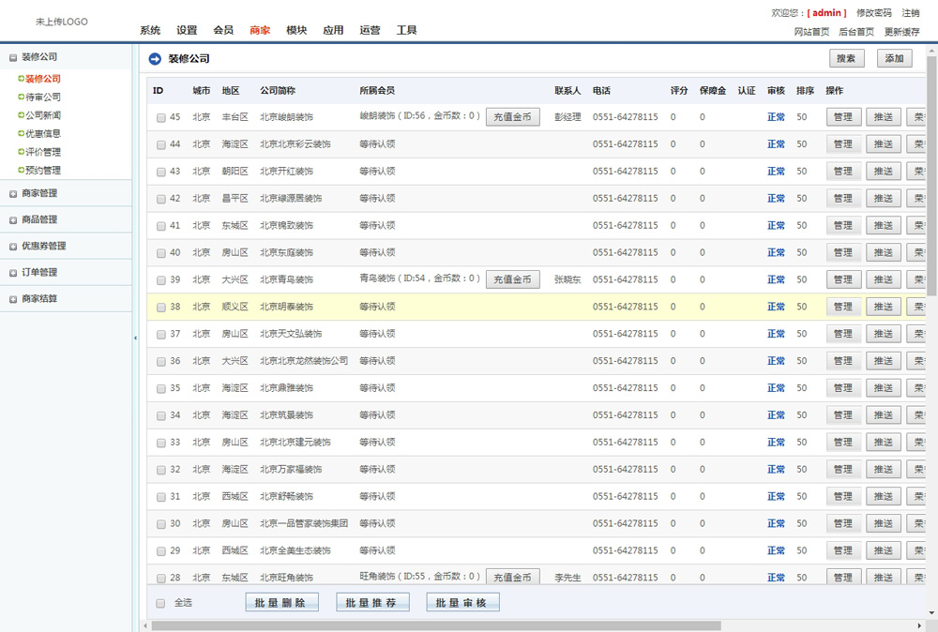
Task: Click the green icon beside 预约管理
Action: [x=21, y=171]
